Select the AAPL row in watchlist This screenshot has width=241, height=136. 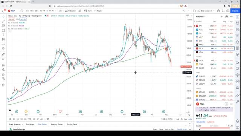click(214, 45)
